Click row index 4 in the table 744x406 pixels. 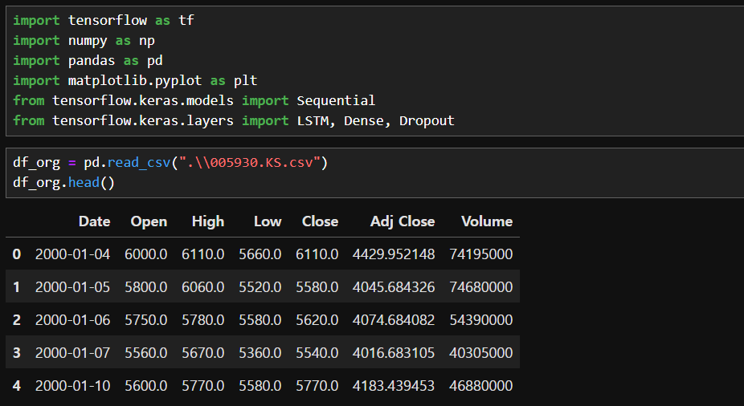pos(17,386)
